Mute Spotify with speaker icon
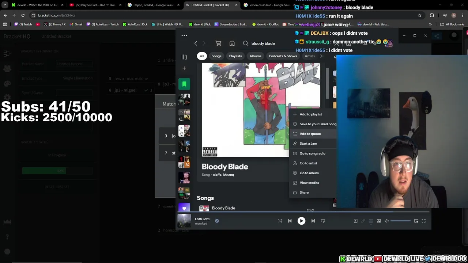Screen dimensions: 468x263 click(x=386, y=221)
